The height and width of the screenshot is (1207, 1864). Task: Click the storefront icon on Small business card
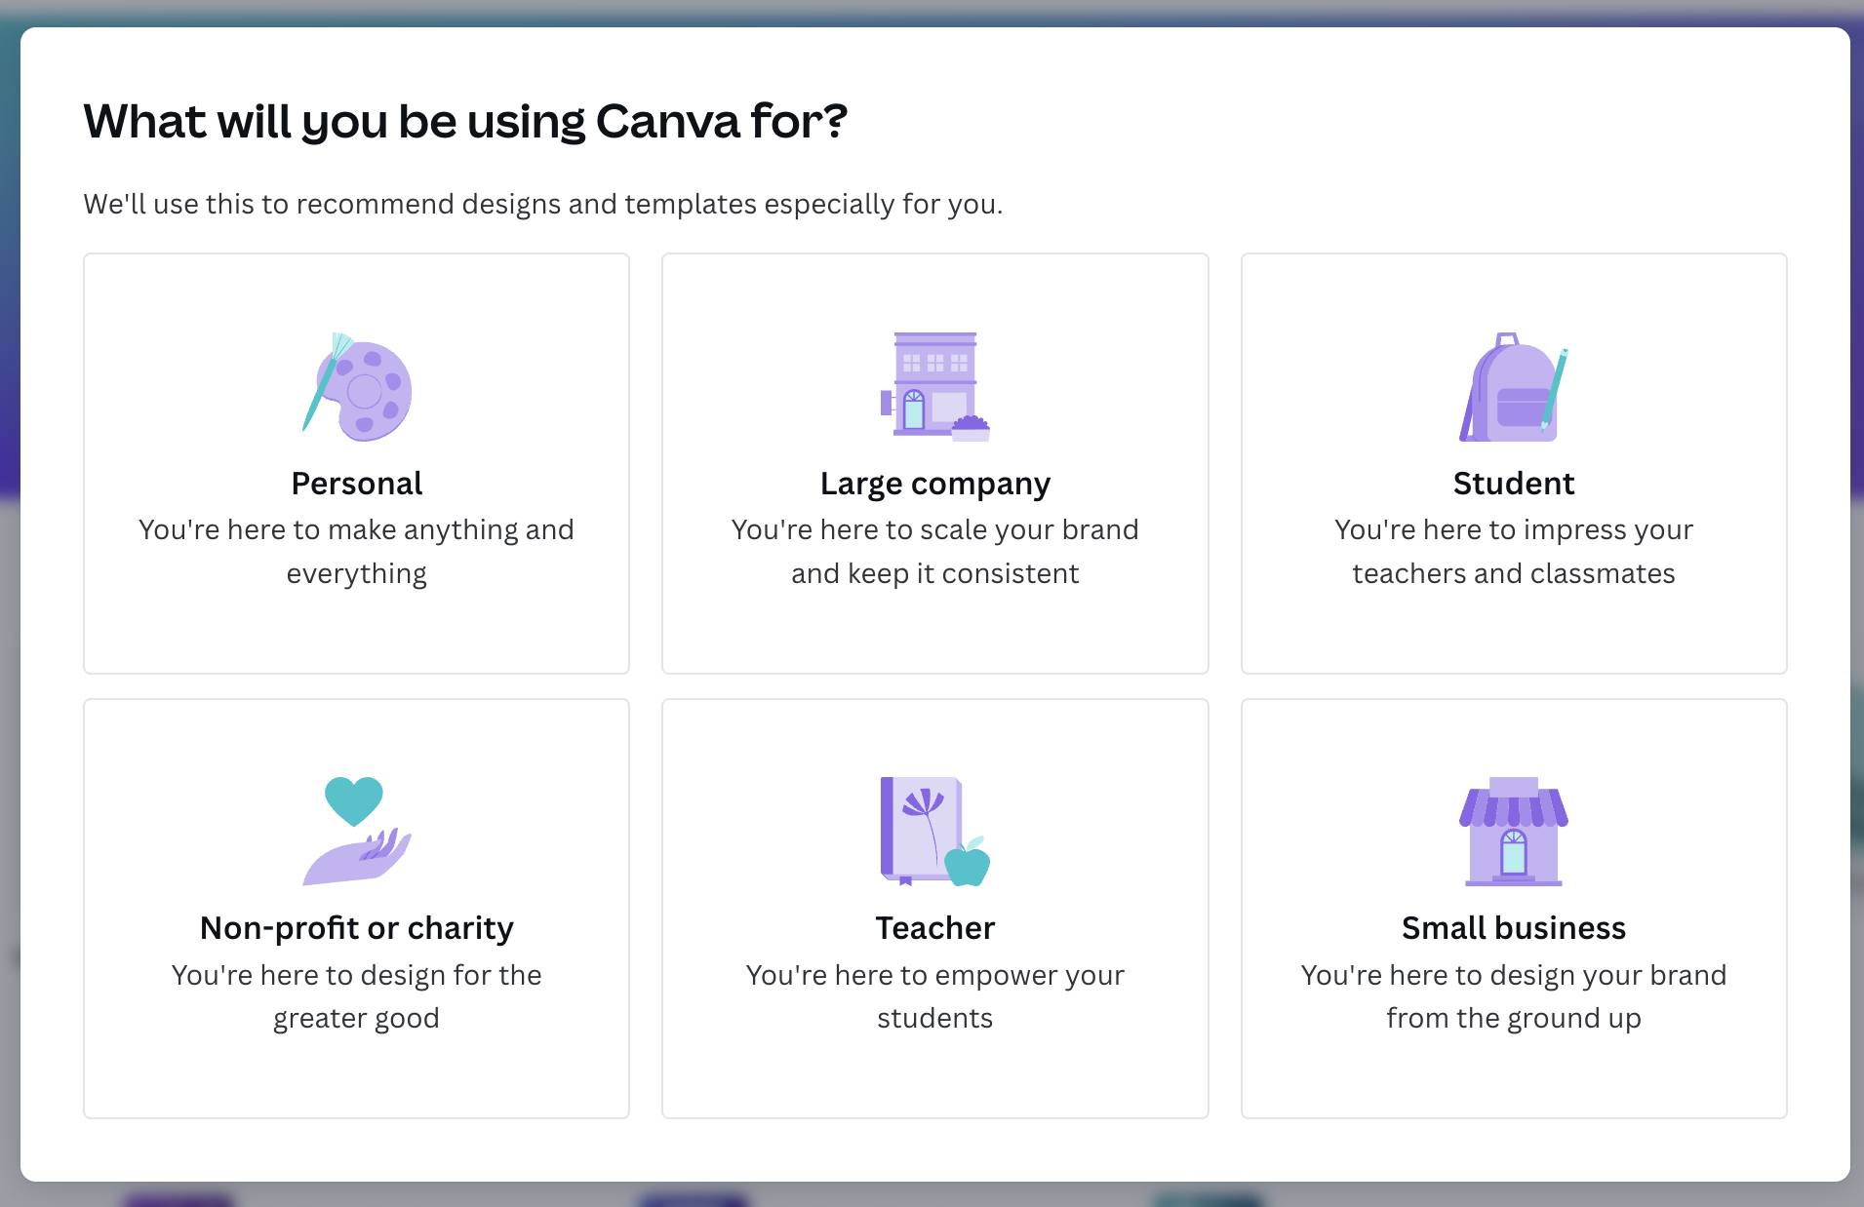click(1513, 831)
